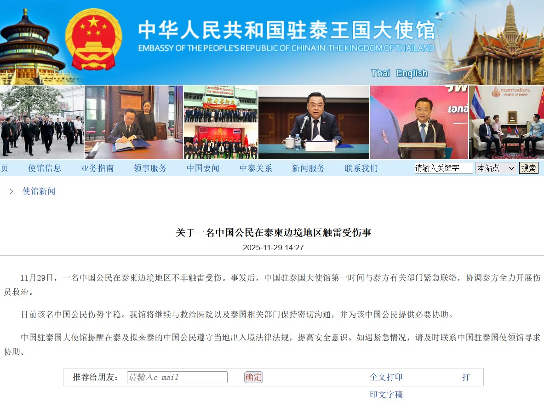The width and height of the screenshot is (544, 408).
Task: Switch site language to Thai
Action: pyautogui.click(x=380, y=73)
